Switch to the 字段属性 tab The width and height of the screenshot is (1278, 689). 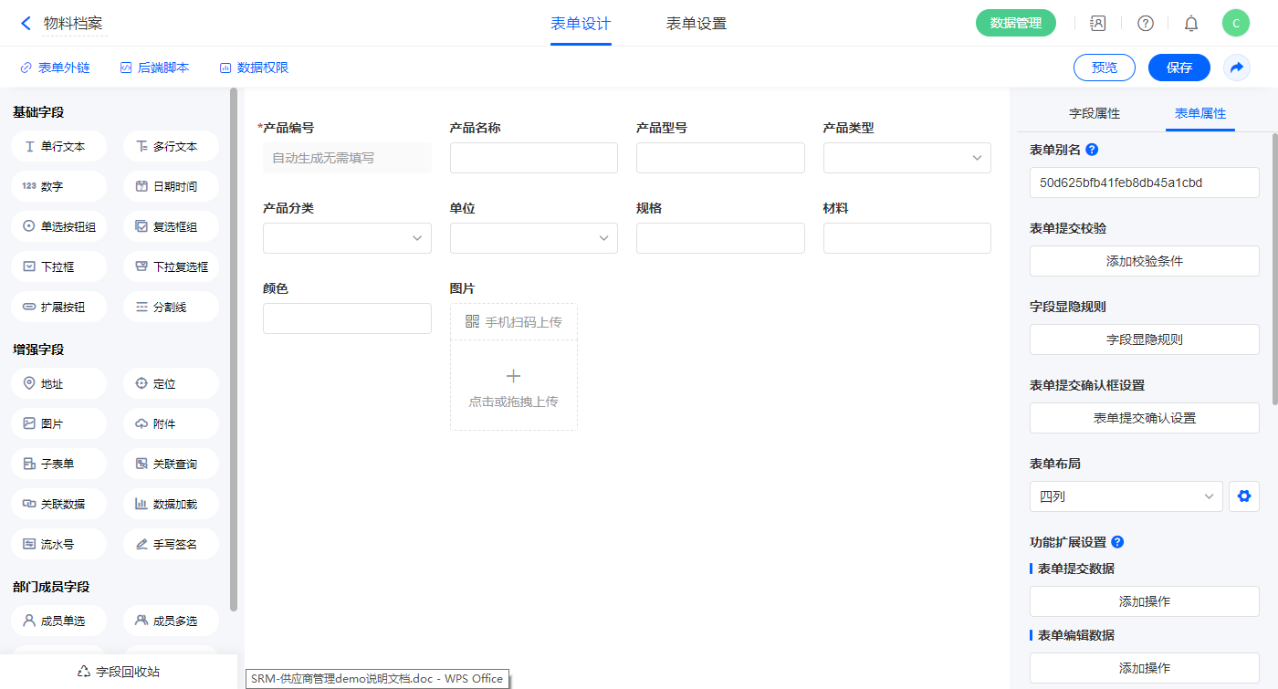(1094, 113)
